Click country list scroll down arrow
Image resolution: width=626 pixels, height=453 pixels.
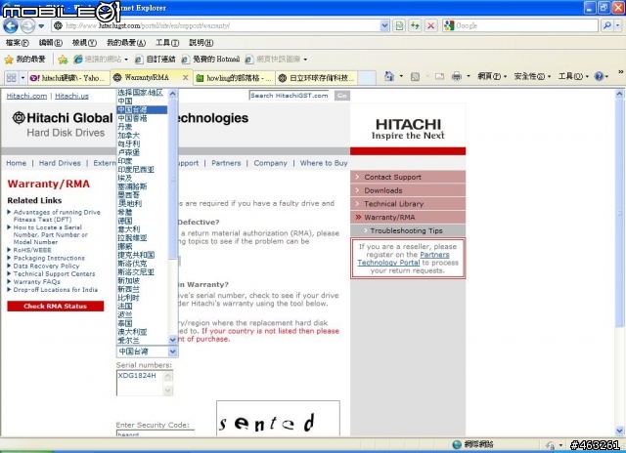(172, 340)
